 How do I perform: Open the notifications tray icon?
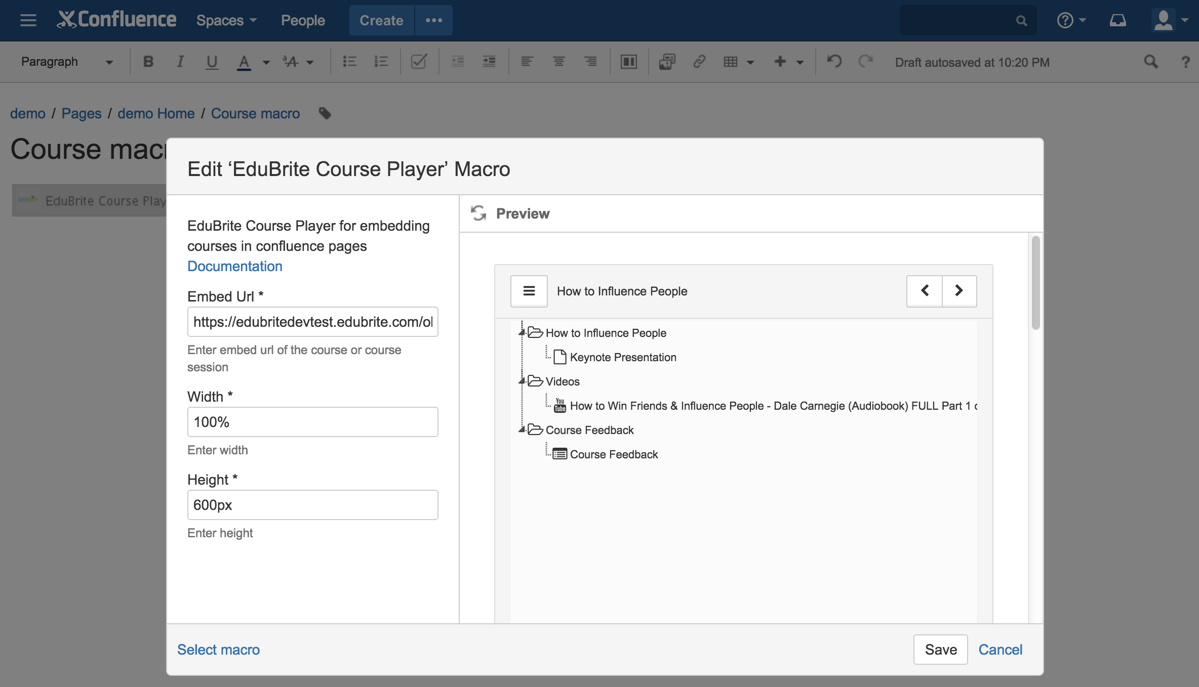[x=1117, y=20]
